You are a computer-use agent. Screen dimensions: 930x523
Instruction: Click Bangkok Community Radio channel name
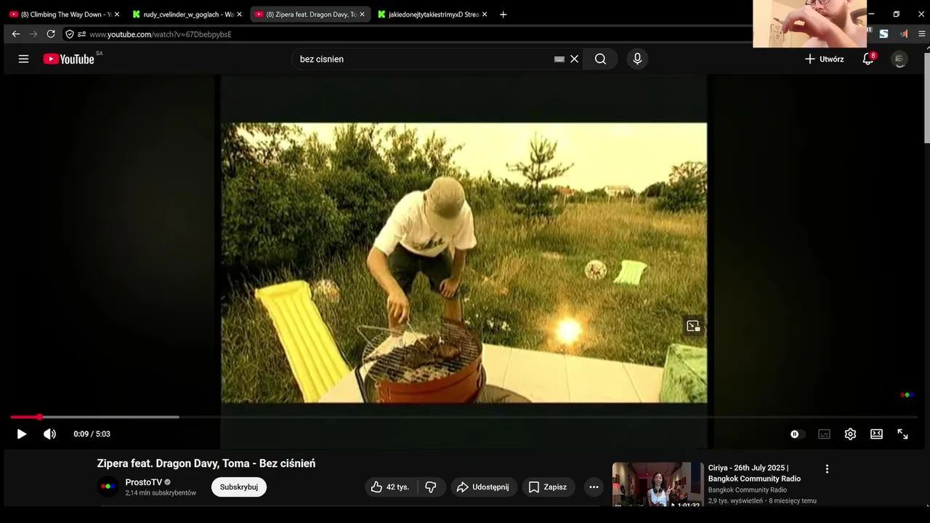(747, 490)
